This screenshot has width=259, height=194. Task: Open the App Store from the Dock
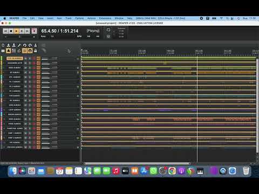click(x=144, y=171)
